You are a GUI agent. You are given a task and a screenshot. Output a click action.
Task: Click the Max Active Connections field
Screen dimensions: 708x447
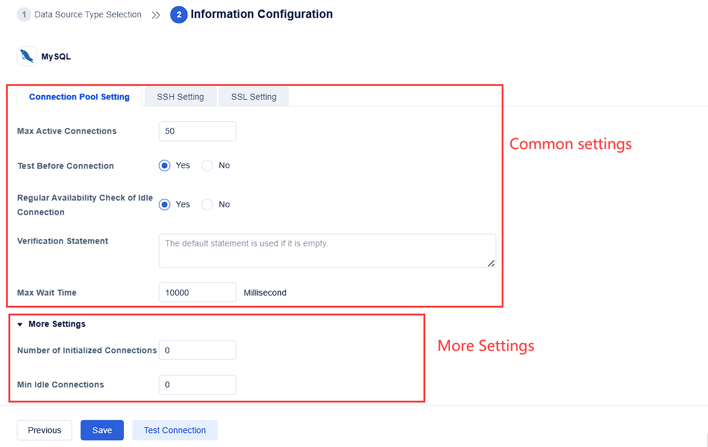[x=197, y=131]
